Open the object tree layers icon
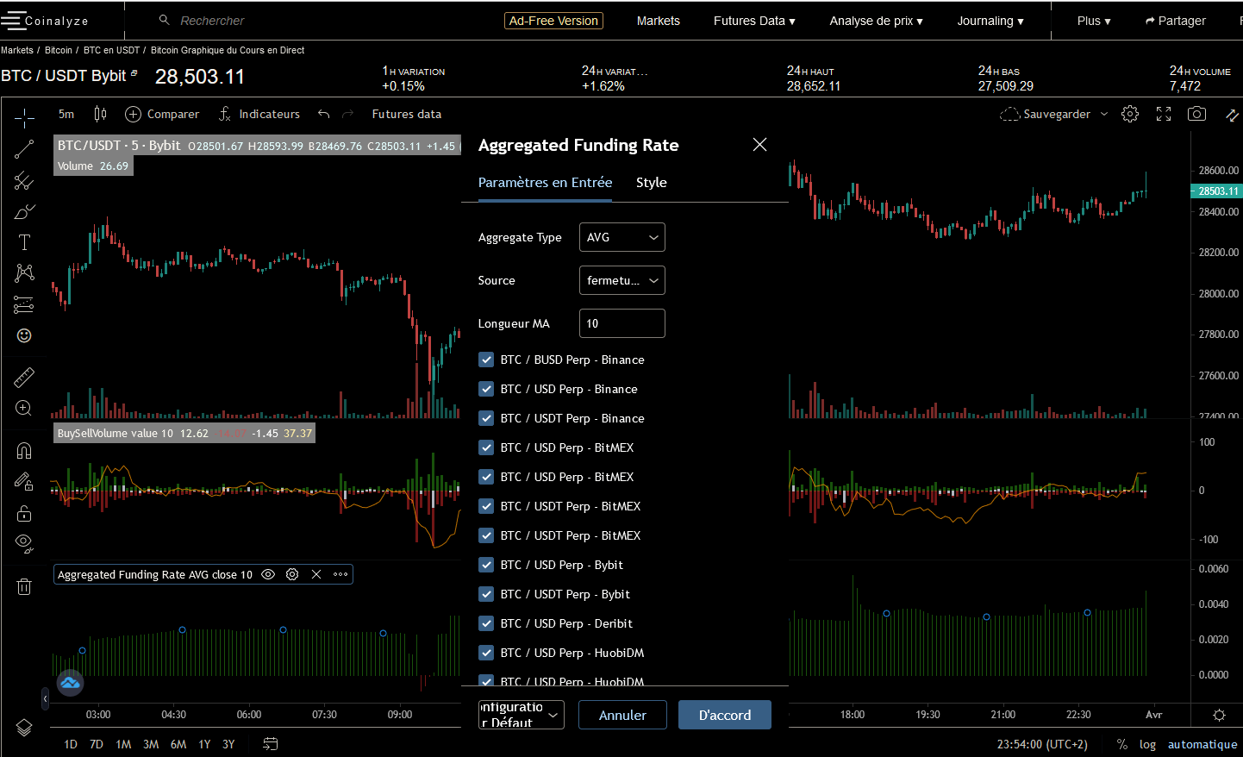Screen dimensions: 1243x757 point(24,727)
